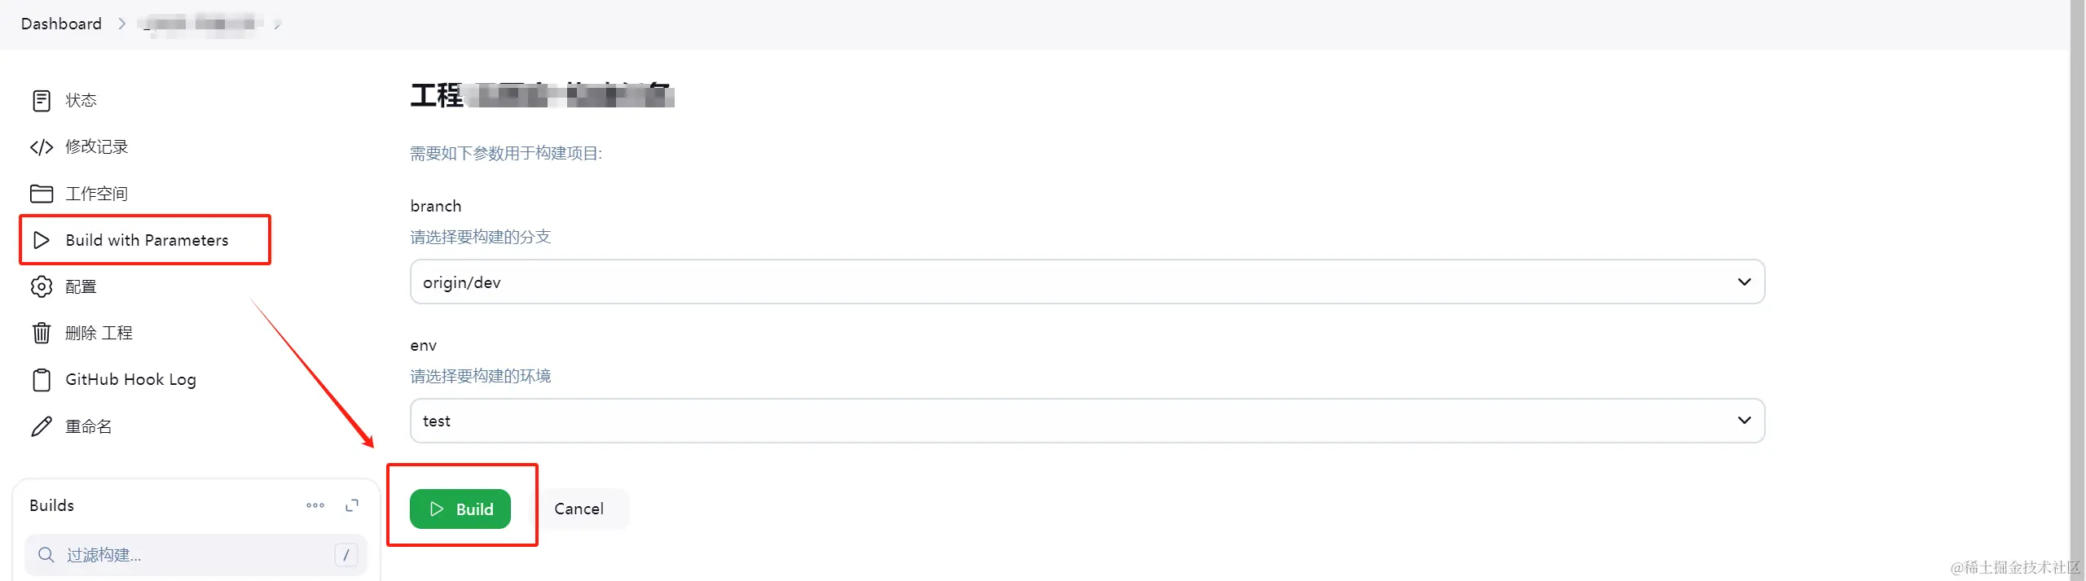This screenshot has width=2086, height=581.
Task: Click the 删除 工程 trash can icon
Action: click(42, 333)
